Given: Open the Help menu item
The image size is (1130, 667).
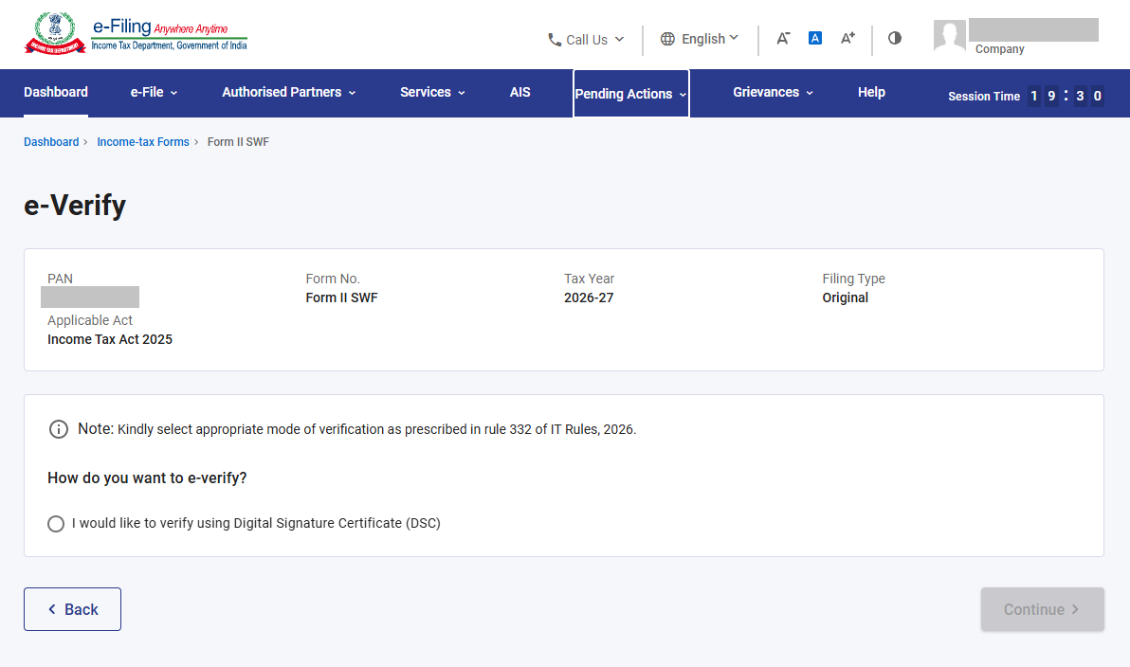Looking at the screenshot, I should pyautogui.click(x=871, y=92).
